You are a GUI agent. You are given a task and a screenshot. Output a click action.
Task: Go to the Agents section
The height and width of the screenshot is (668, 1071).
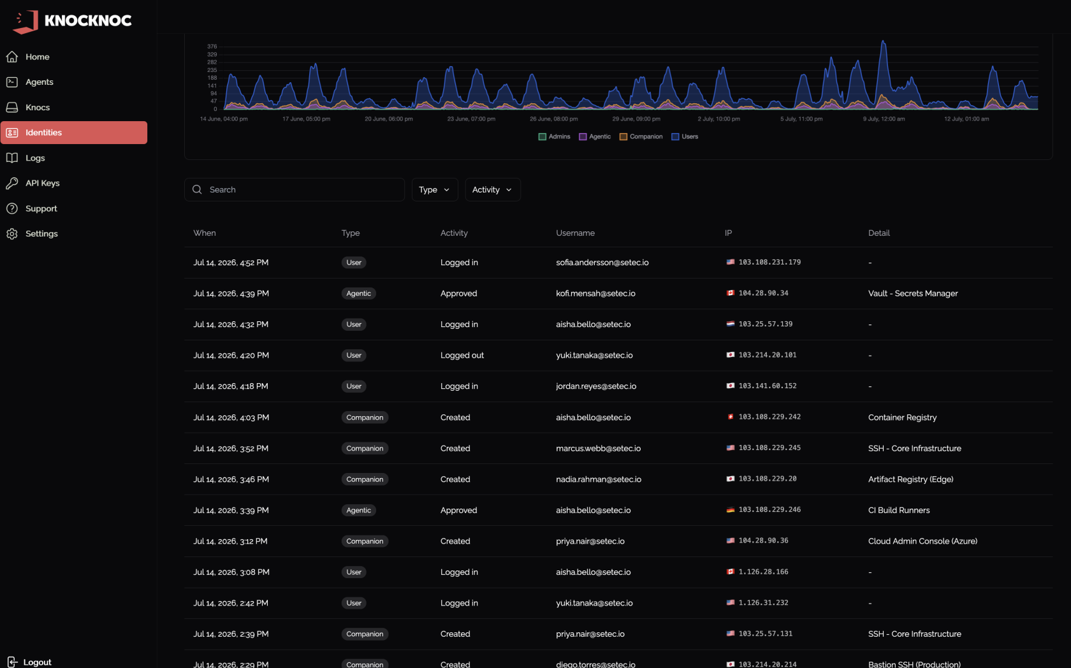74,82
